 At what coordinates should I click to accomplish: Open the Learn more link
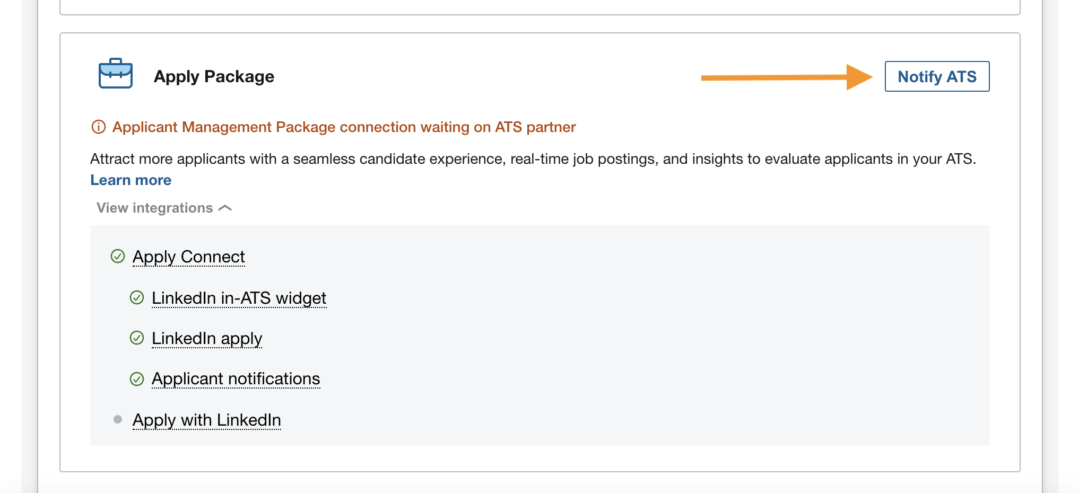point(131,180)
